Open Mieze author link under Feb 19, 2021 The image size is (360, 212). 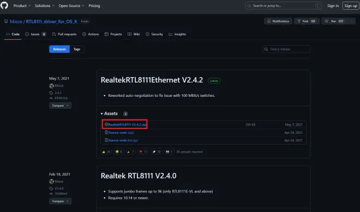pos(59,182)
